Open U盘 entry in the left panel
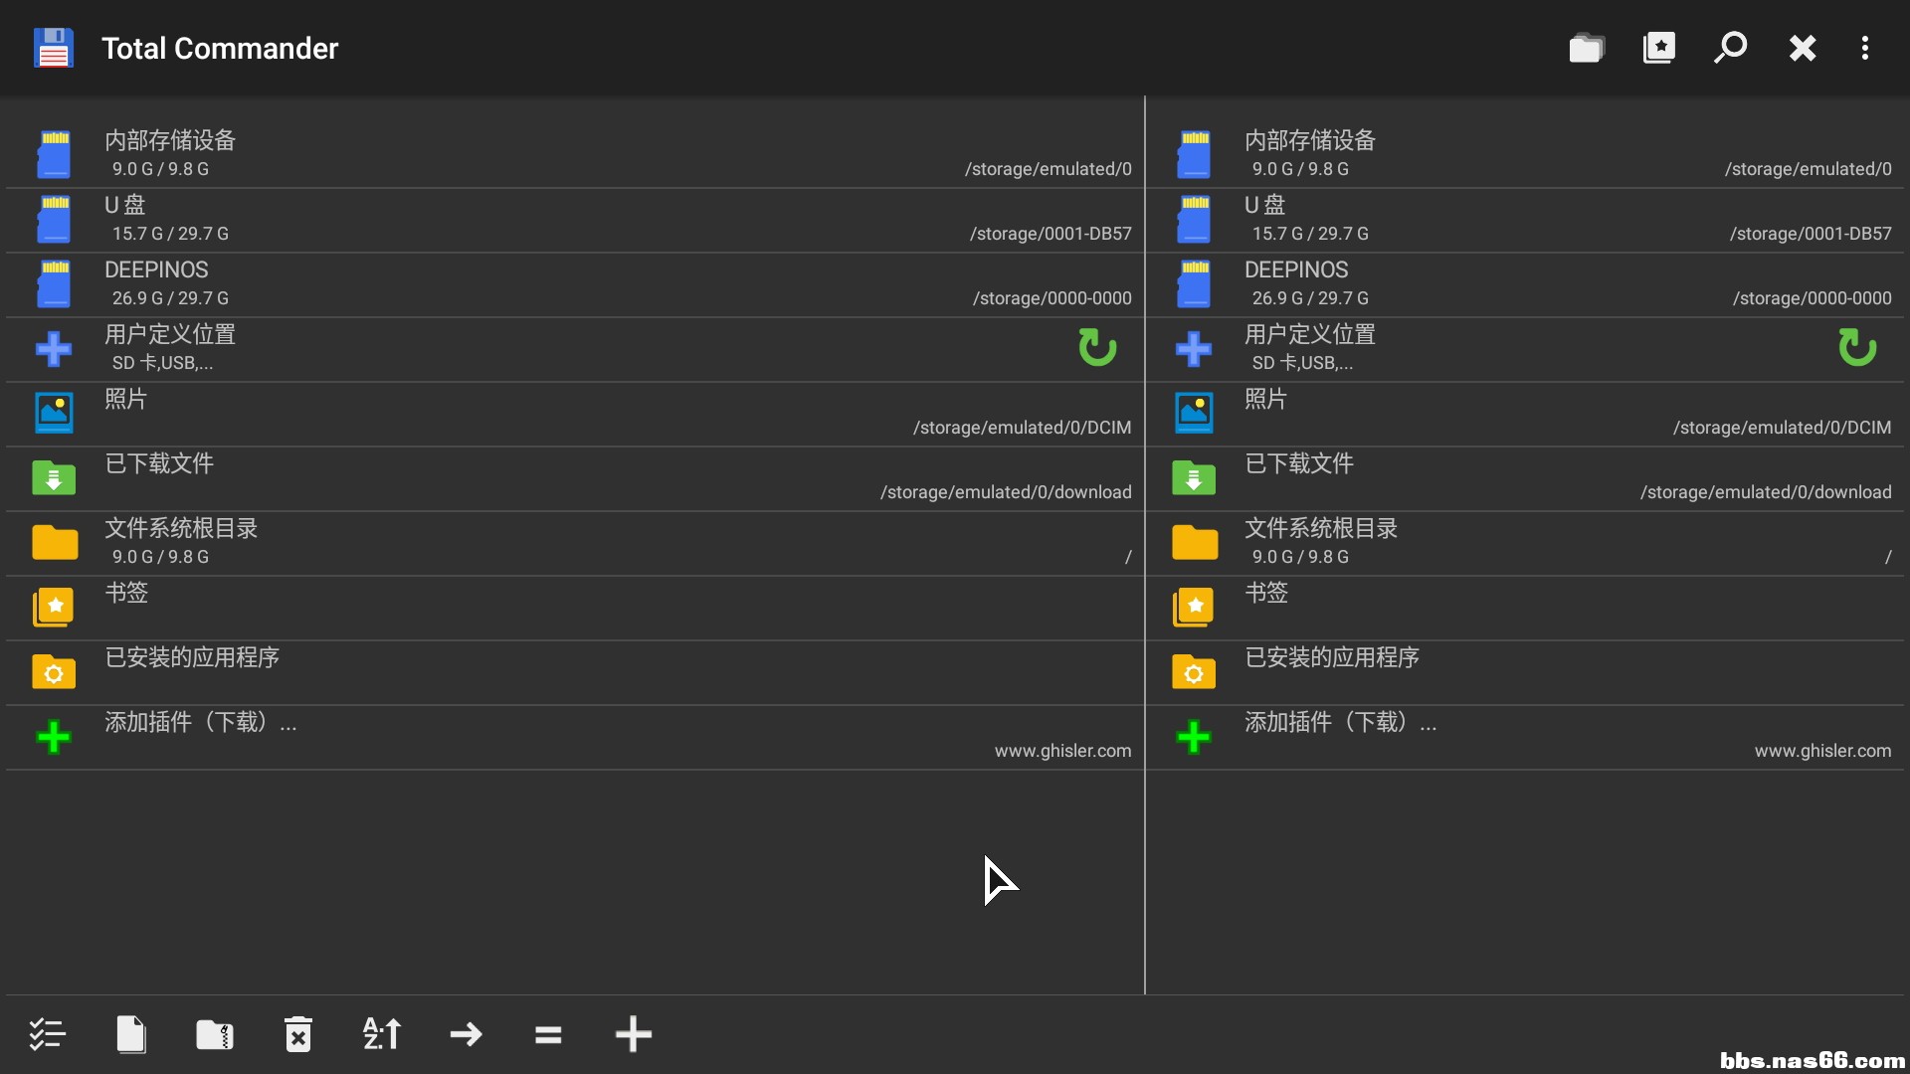Screen dimensions: 1910x1074 (575, 220)
